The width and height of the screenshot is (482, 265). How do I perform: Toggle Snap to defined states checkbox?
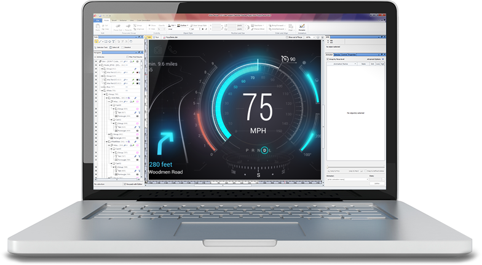365,171
